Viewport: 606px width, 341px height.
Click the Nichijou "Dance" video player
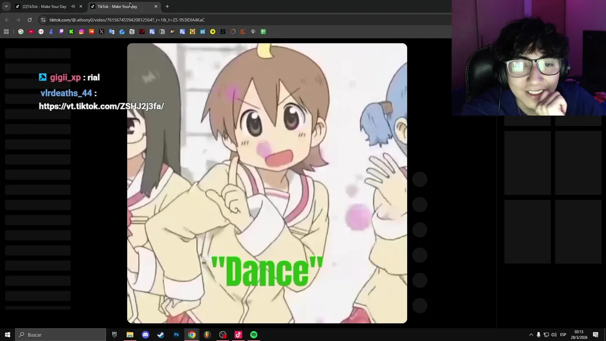coord(267,183)
